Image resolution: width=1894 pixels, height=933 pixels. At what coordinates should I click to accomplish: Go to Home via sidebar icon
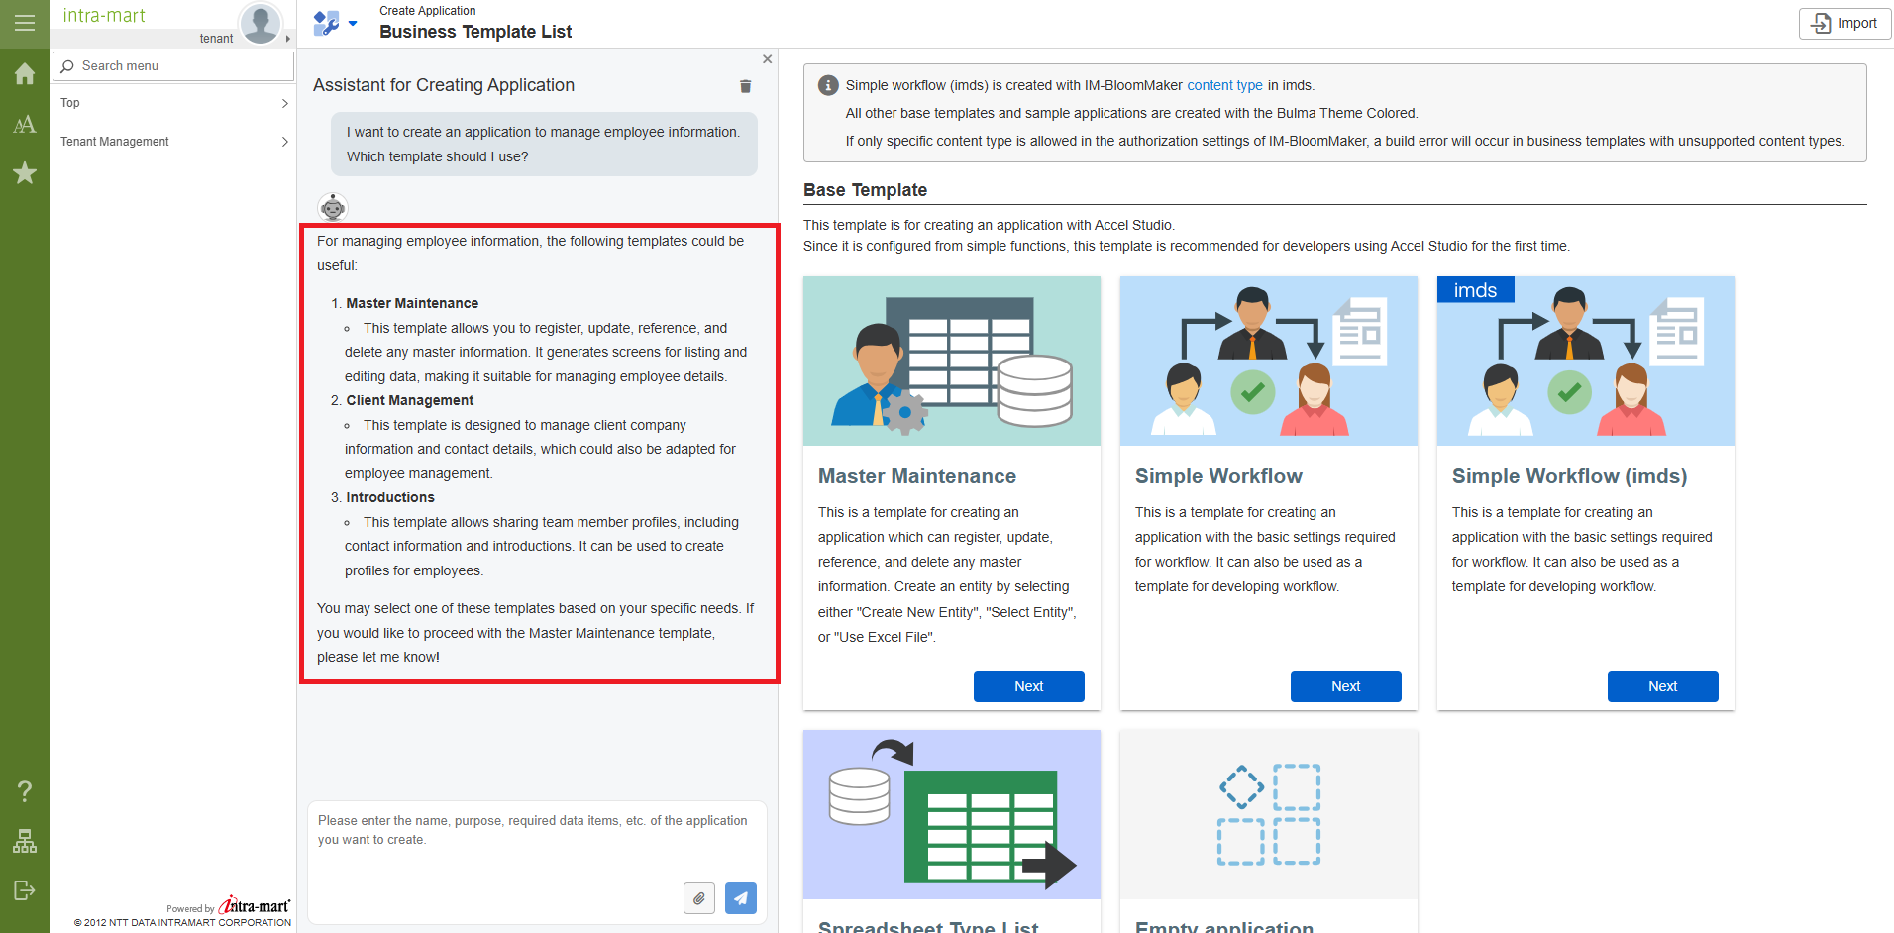pyautogui.click(x=24, y=74)
